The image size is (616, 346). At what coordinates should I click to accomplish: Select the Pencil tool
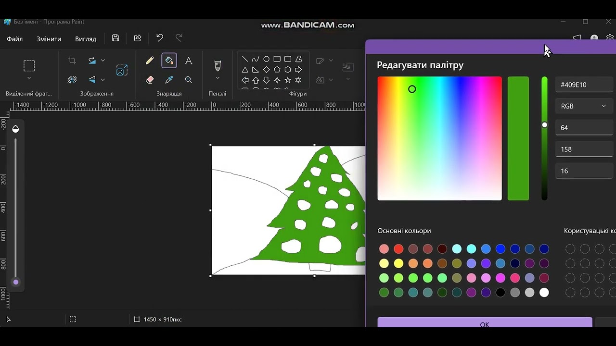tap(150, 61)
